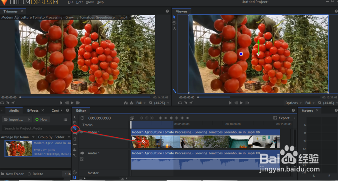Toggle media list view icon
The image size is (338, 181).
pyautogui.click(x=66, y=119)
